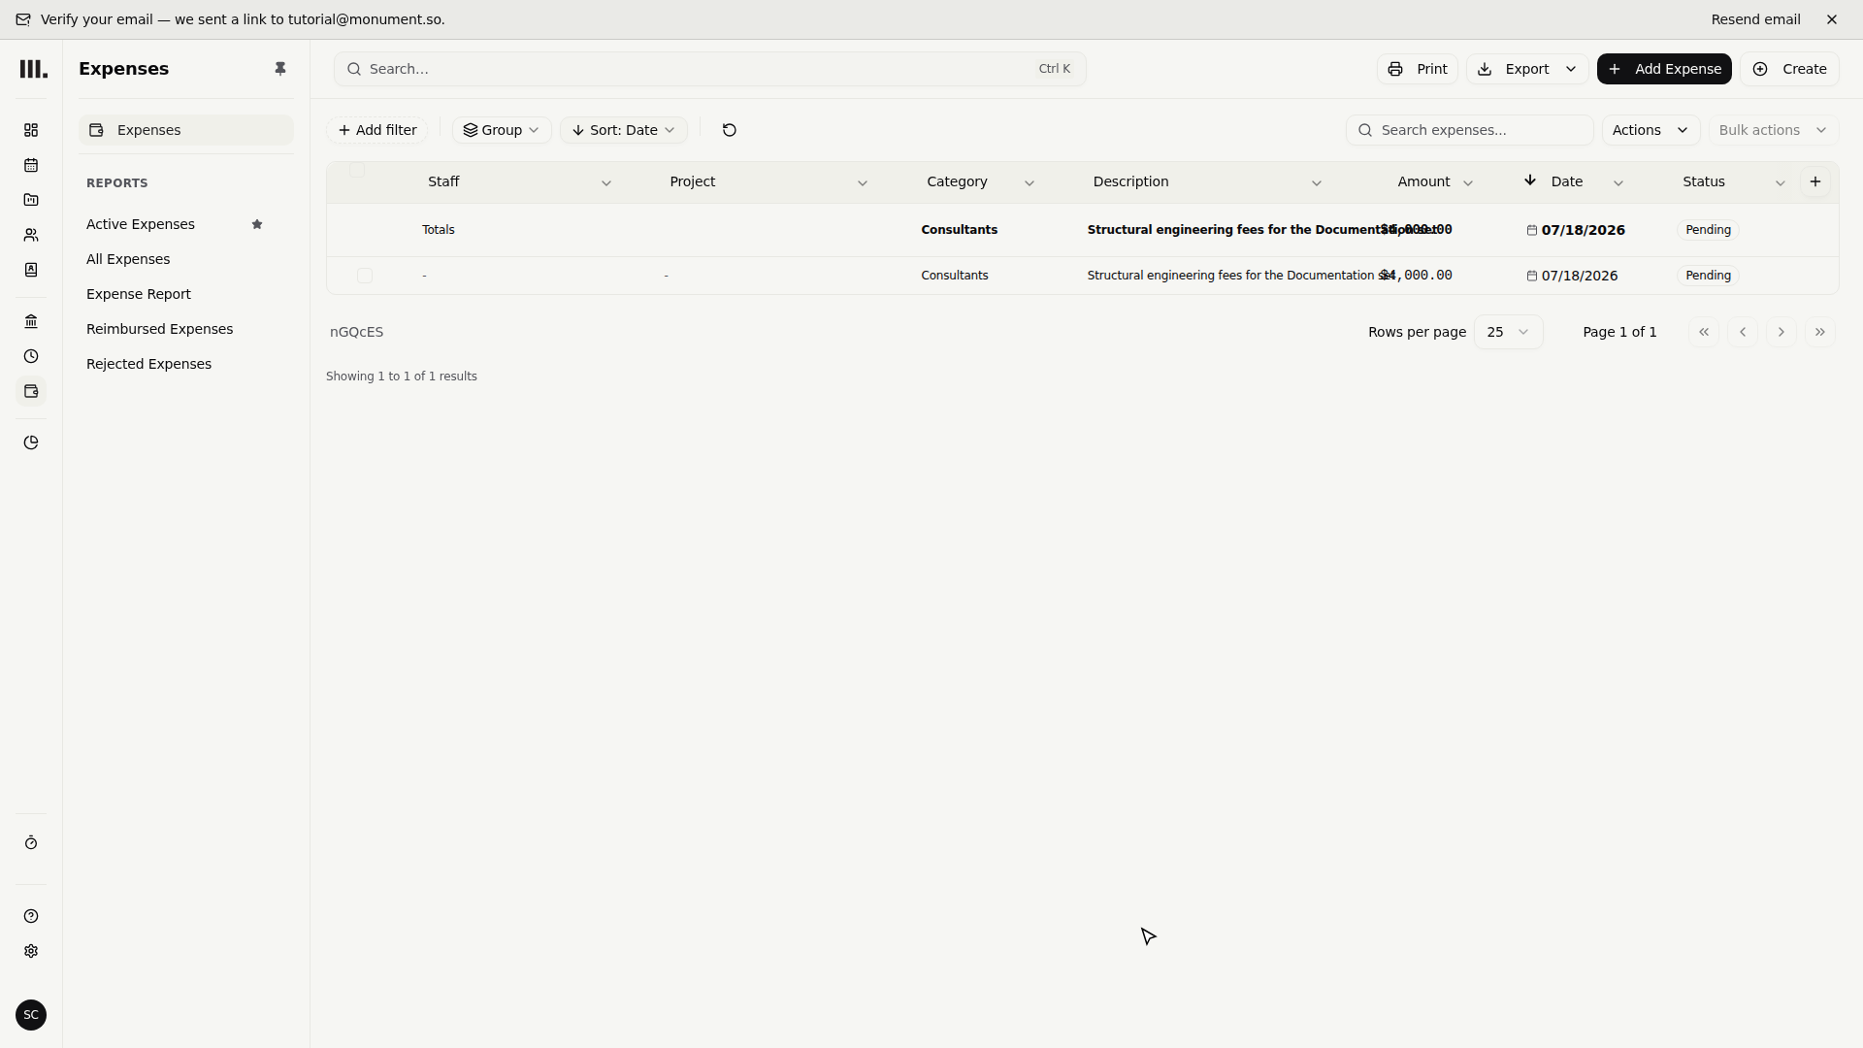Change rows per page from 25
This screenshot has width=1863, height=1048.
click(1509, 332)
